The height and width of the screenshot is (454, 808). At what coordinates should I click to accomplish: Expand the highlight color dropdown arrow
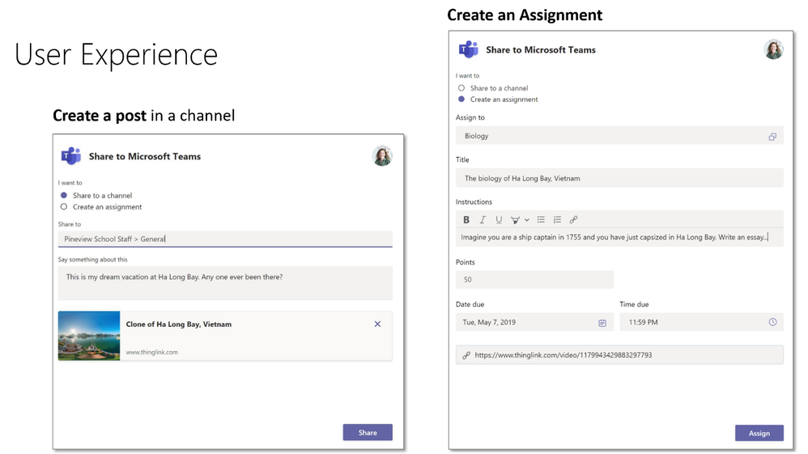526,220
